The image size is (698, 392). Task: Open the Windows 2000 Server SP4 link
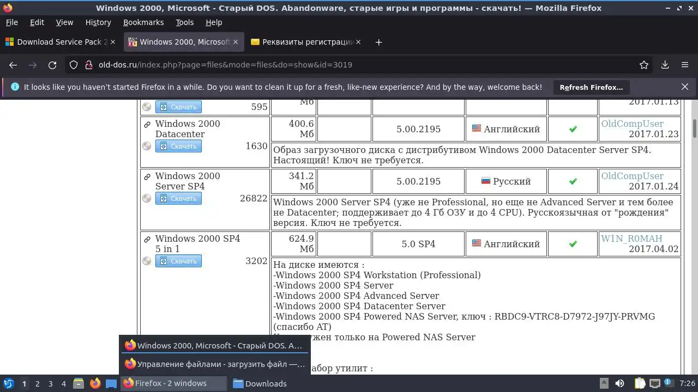tap(188, 181)
